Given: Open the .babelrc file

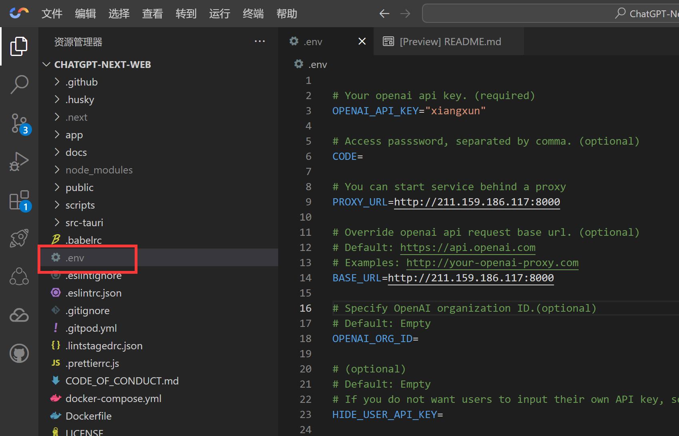Looking at the screenshot, I should click(158, 240).
